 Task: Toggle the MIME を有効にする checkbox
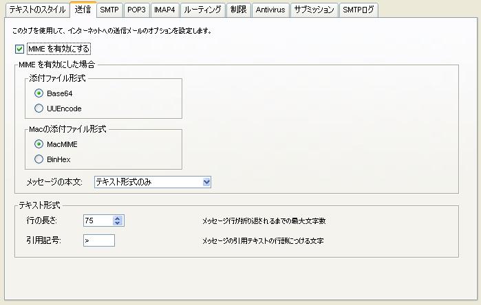click(x=19, y=49)
